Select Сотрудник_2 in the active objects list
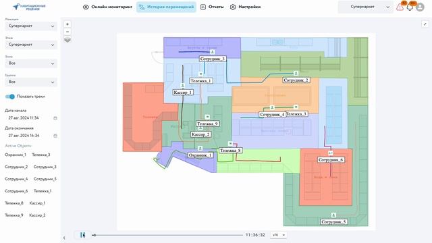 tap(16, 167)
